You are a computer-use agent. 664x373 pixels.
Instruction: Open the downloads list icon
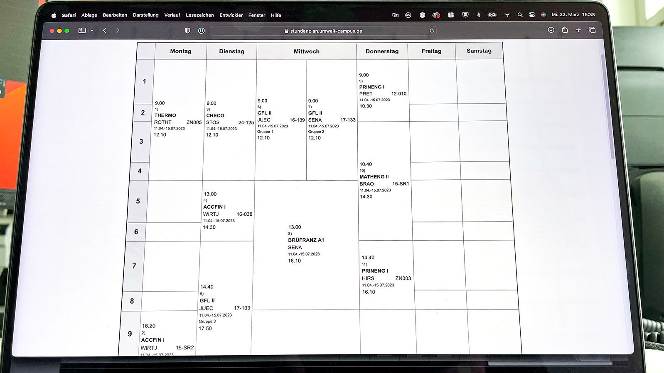click(551, 30)
